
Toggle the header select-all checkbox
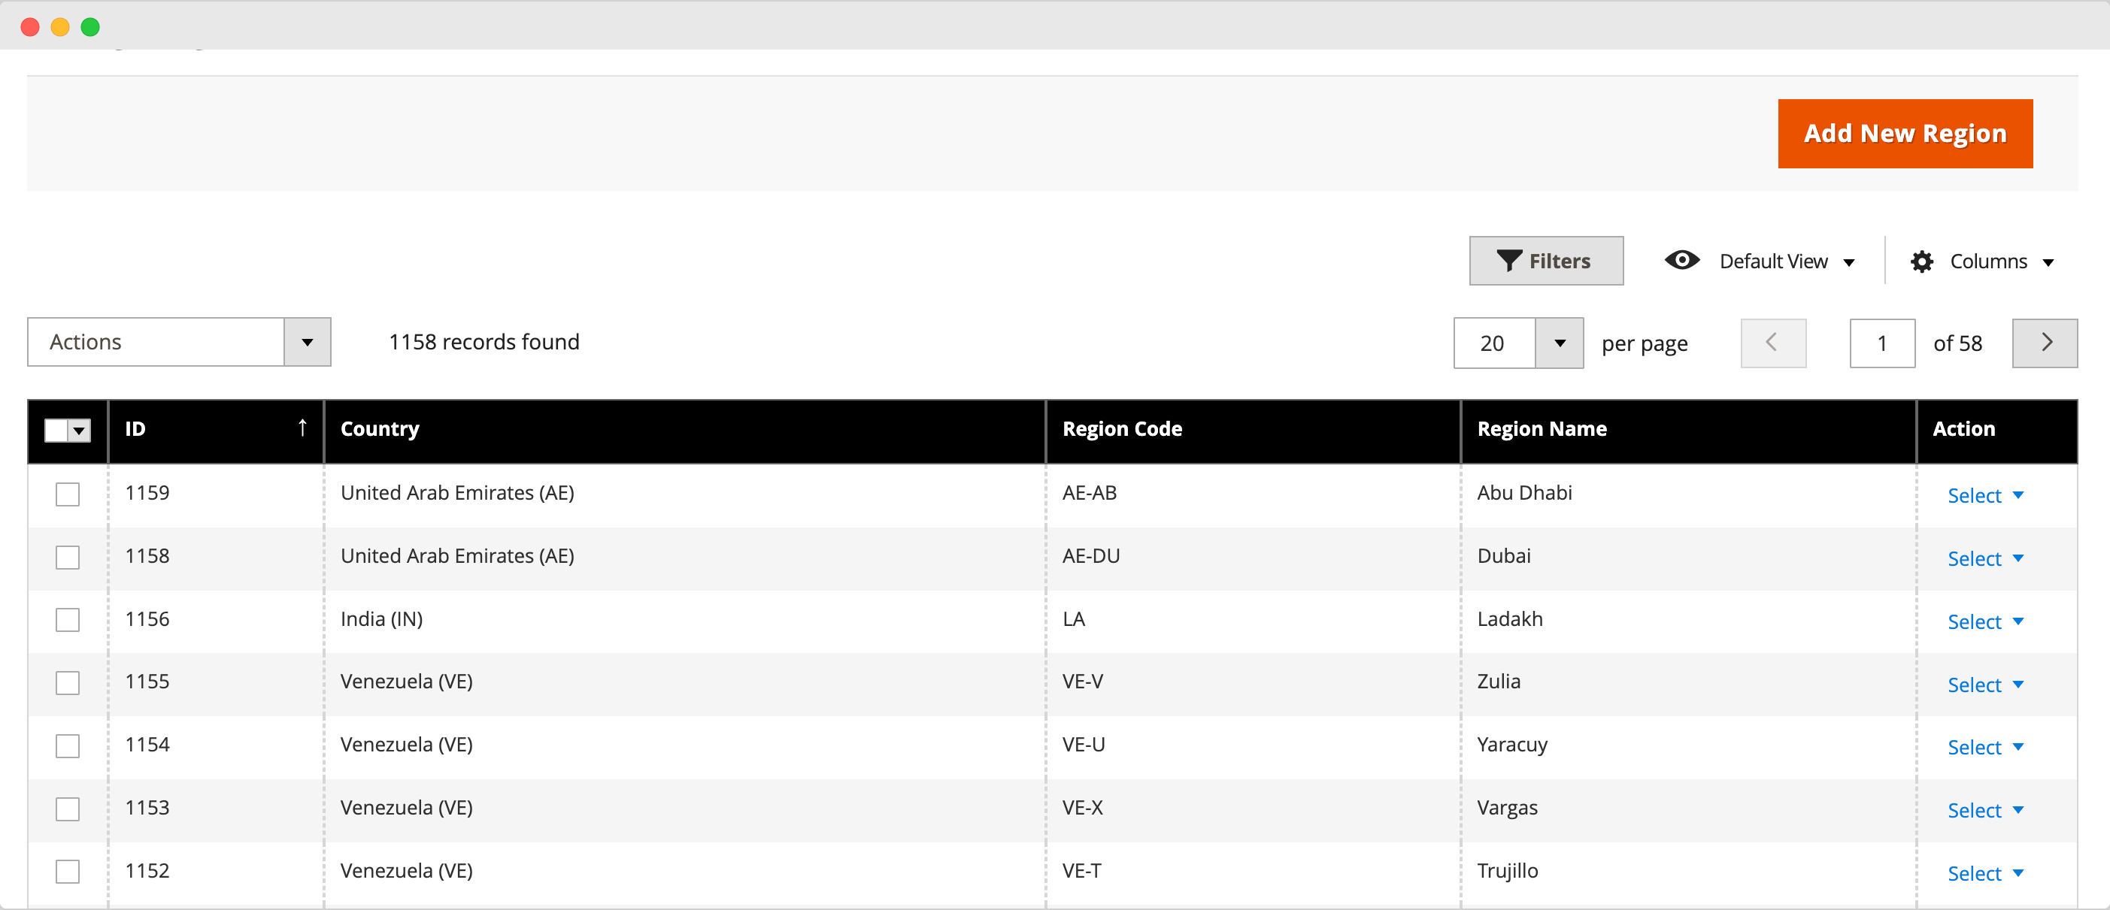tap(56, 431)
